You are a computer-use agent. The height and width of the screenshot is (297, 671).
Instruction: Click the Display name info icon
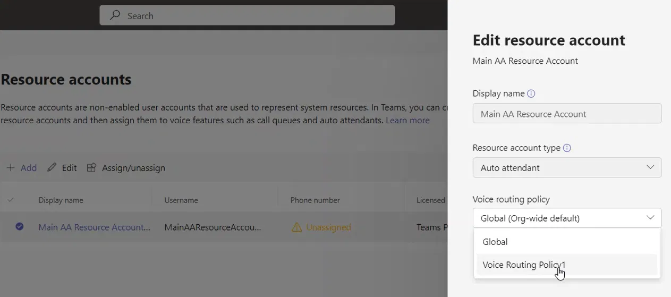point(531,94)
